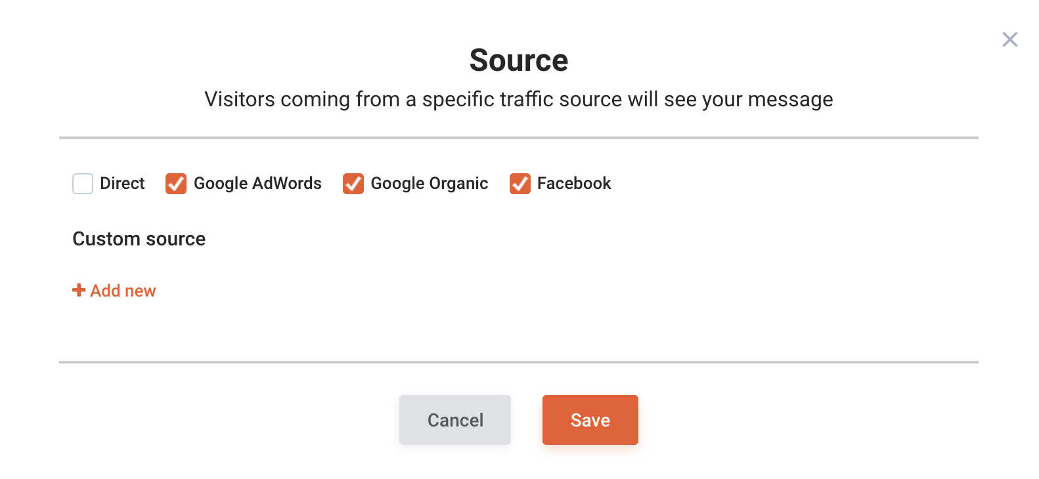Click the subtitle about specific traffic source
This screenshot has height=479, width=1039.
(519, 100)
